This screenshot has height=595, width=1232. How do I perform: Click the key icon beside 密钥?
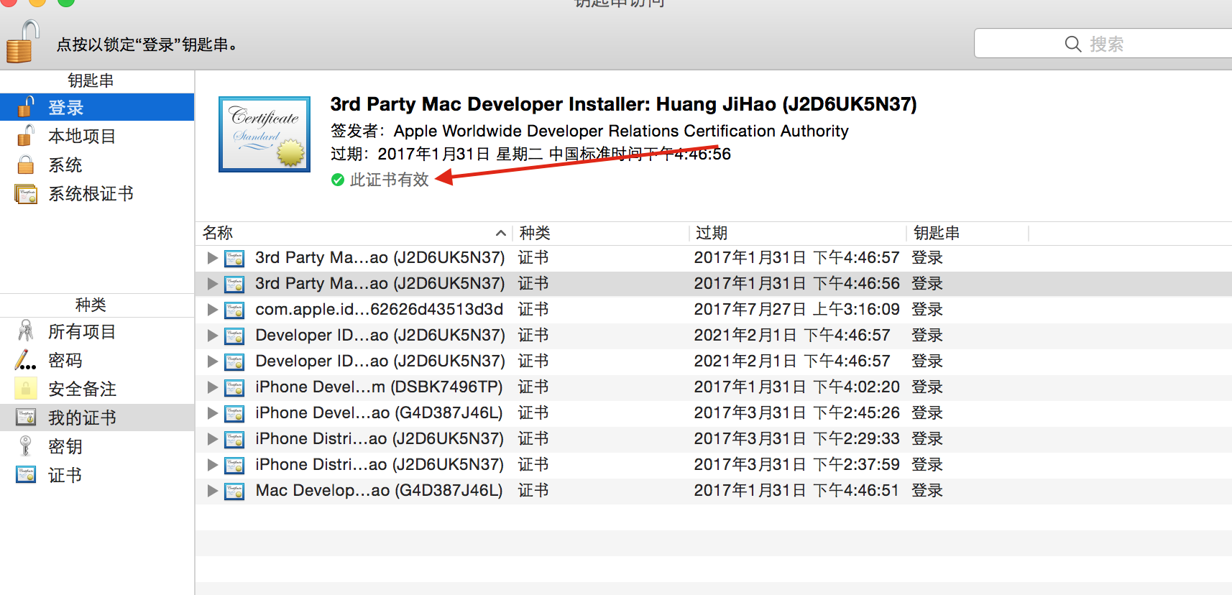pyautogui.click(x=26, y=446)
